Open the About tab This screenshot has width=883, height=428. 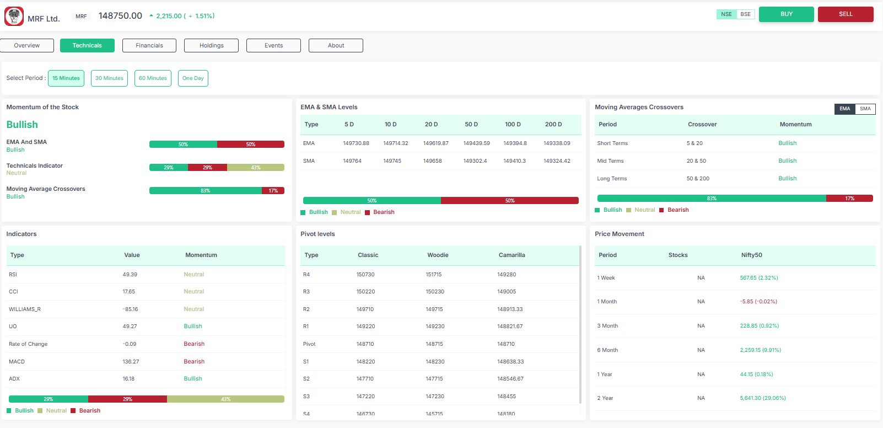pyautogui.click(x=336, y=45)
